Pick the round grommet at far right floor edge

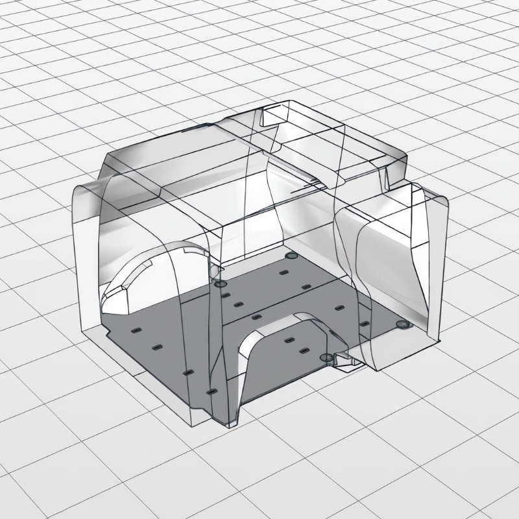(x=402, y=322)
